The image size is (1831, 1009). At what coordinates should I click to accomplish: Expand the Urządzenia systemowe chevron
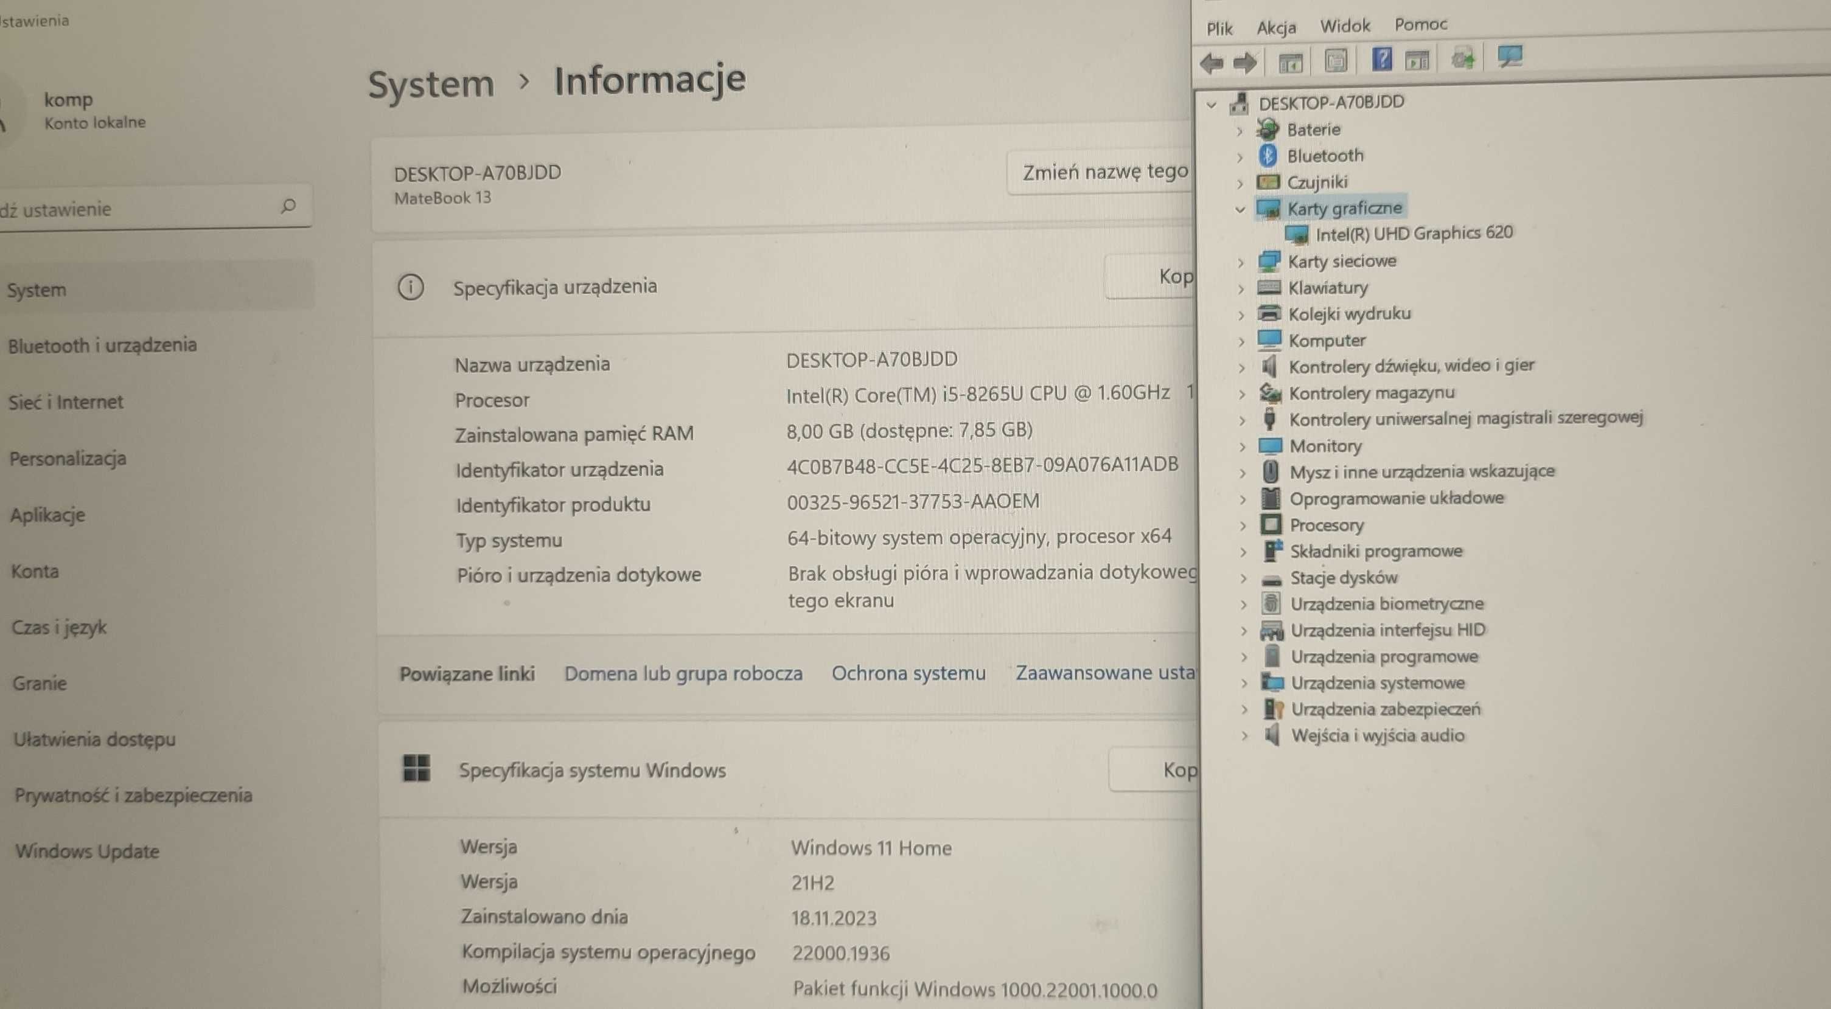[1244, 684]
